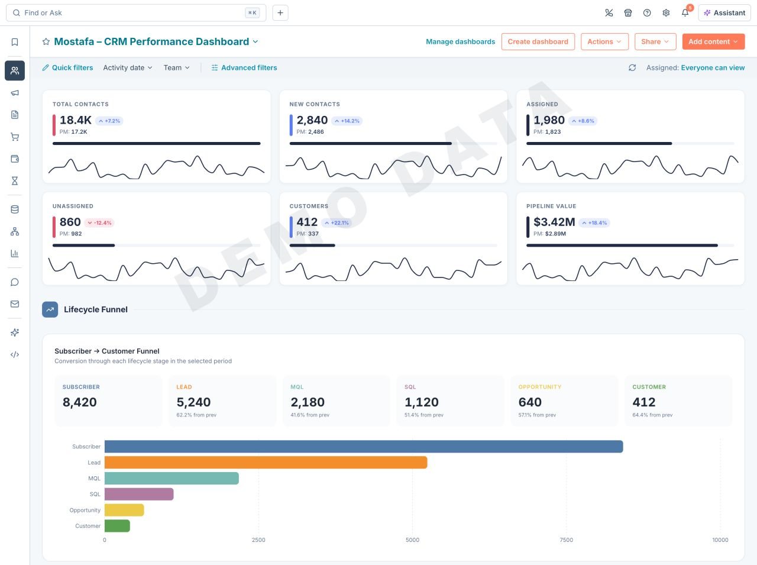Click the purple SQL bar in chart

pyautogui.click(x=139, y=494)
